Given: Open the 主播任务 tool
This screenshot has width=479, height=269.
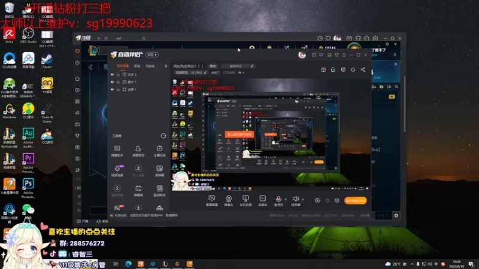Looking at the screenshot, I should 159,151.
